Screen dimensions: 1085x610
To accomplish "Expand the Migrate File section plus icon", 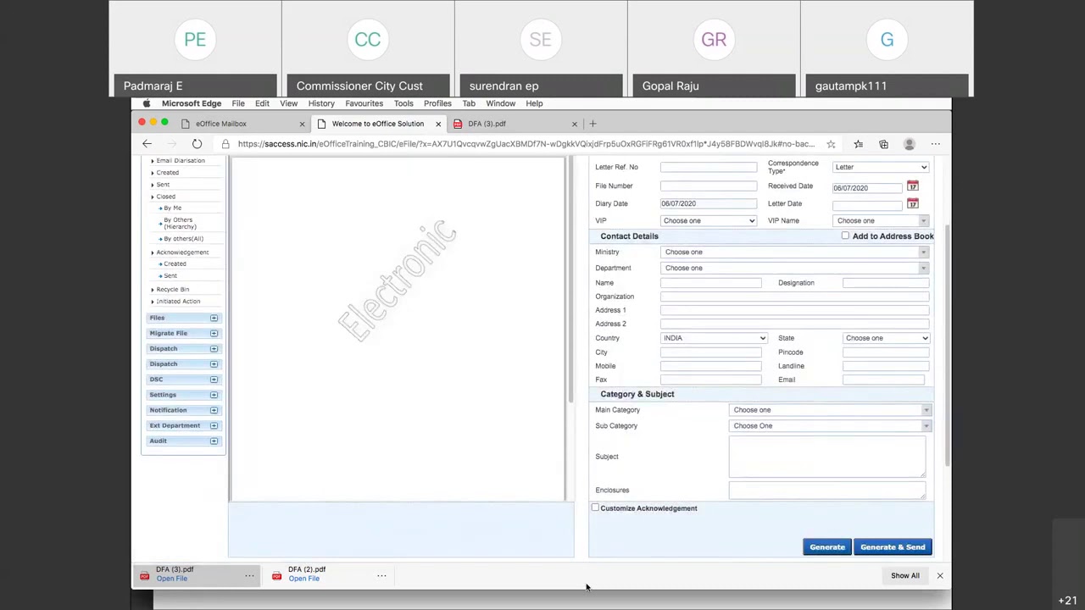I will click(x=214, y=333).
